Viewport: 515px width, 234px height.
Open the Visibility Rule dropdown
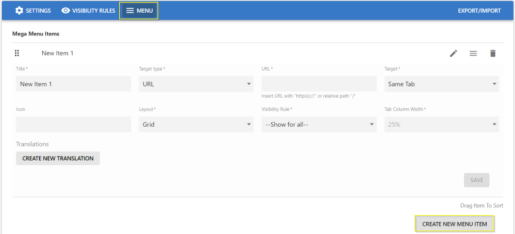(x=319, y=124)
